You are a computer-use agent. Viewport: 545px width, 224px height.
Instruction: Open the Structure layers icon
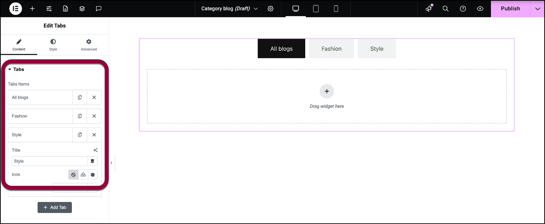(82, 8)
